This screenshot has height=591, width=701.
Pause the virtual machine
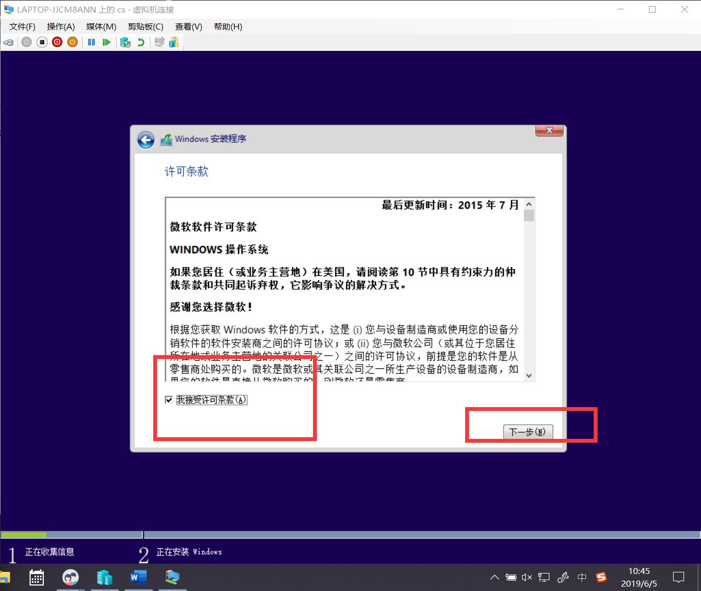coord(91,42)
